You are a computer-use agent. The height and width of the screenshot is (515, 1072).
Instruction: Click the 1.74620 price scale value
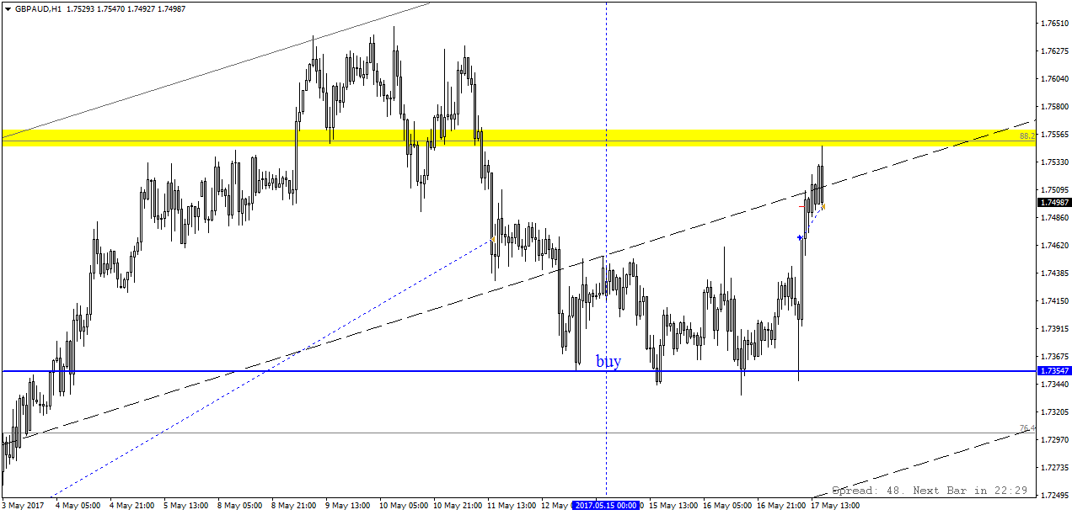tap(1055, 246)
